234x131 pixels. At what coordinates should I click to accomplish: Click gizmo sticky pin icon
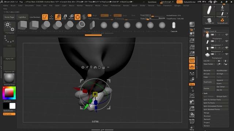click(x=87, y=67)
